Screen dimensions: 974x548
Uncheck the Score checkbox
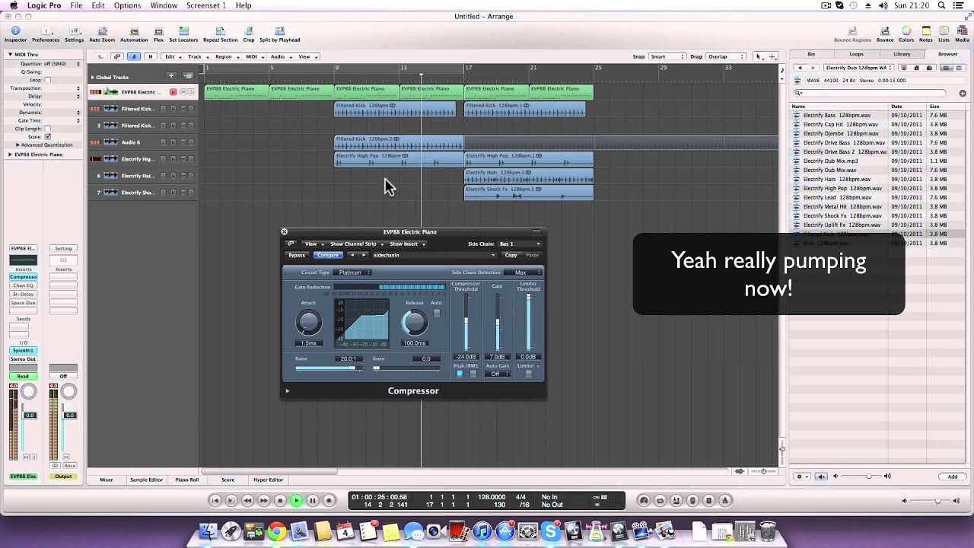click(47, 136)
